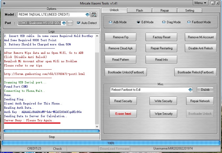Click the 100% main progress bar
Screen dimensions: 222x153
(111, 143)
